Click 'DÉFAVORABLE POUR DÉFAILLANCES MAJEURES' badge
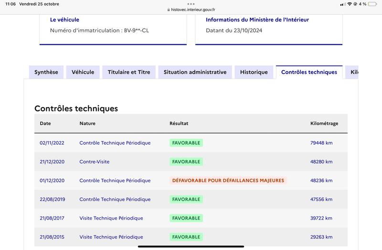This screenshot has height=250, width=382. tap(228, 180)
